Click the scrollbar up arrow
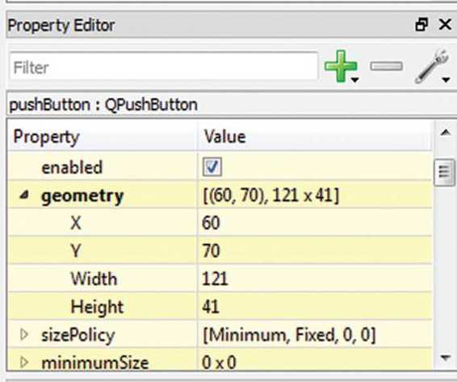 point(446,132)
